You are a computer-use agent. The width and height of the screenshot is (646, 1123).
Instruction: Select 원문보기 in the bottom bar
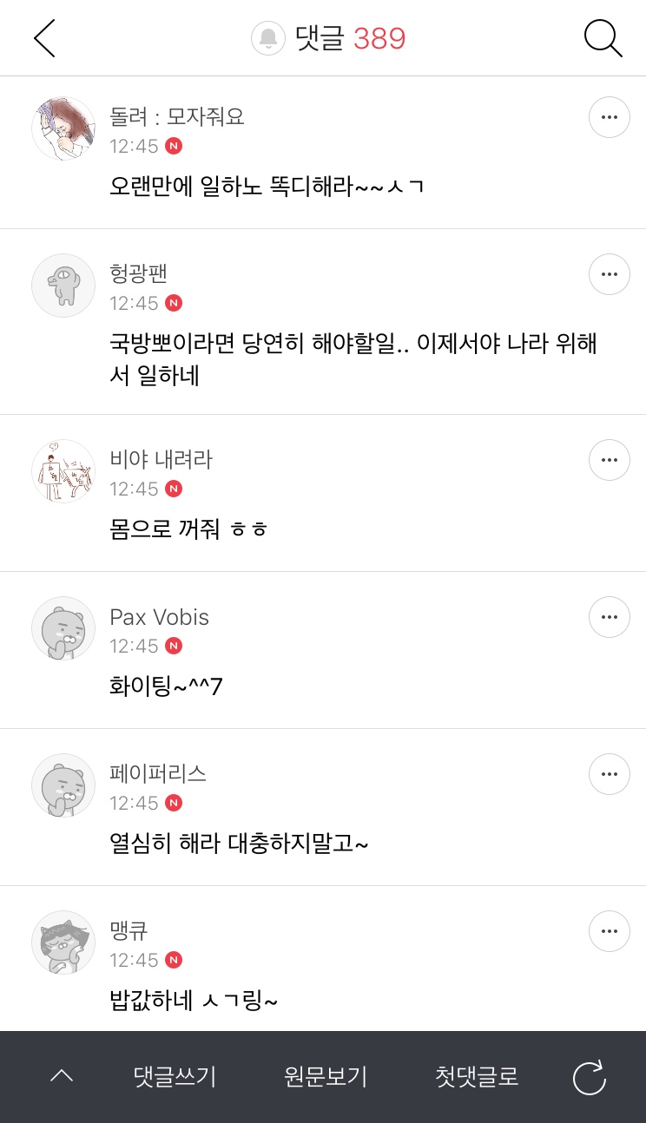(x=326, y=1077)
